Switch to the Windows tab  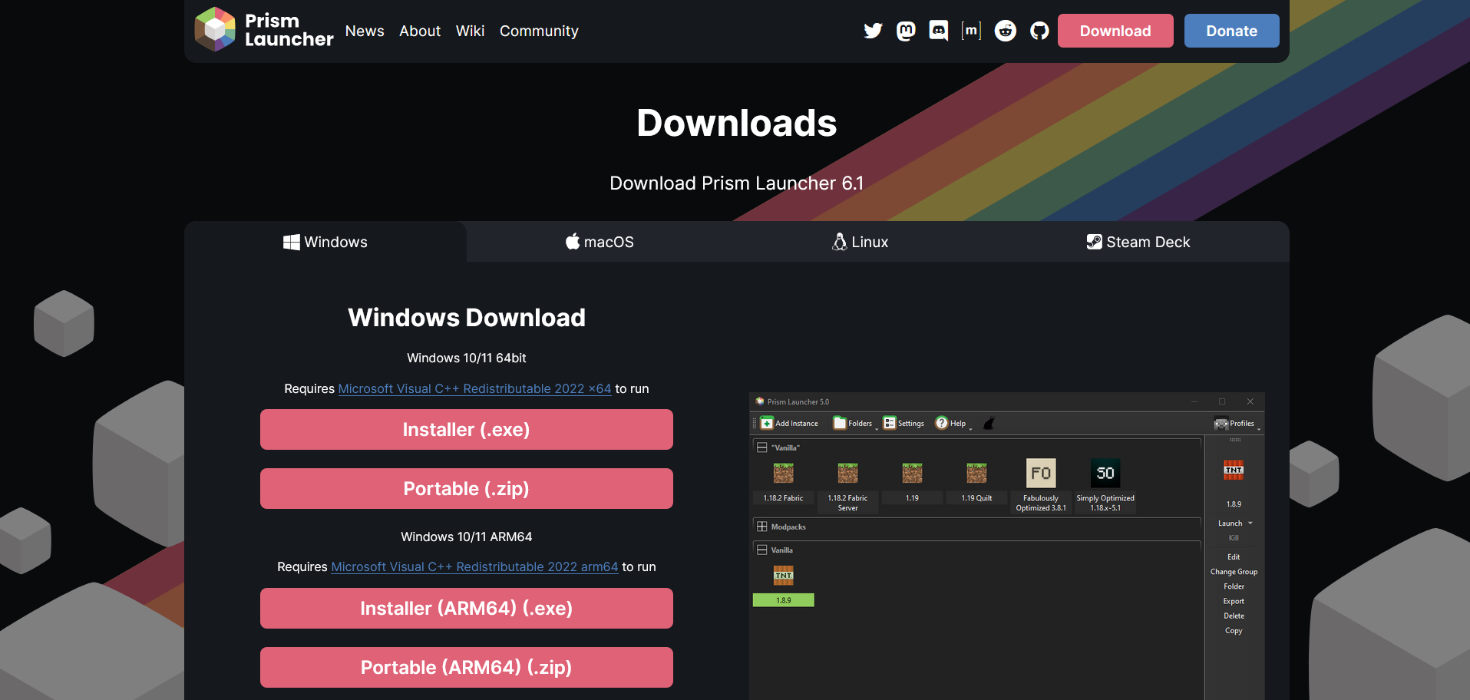click(325, 242)
